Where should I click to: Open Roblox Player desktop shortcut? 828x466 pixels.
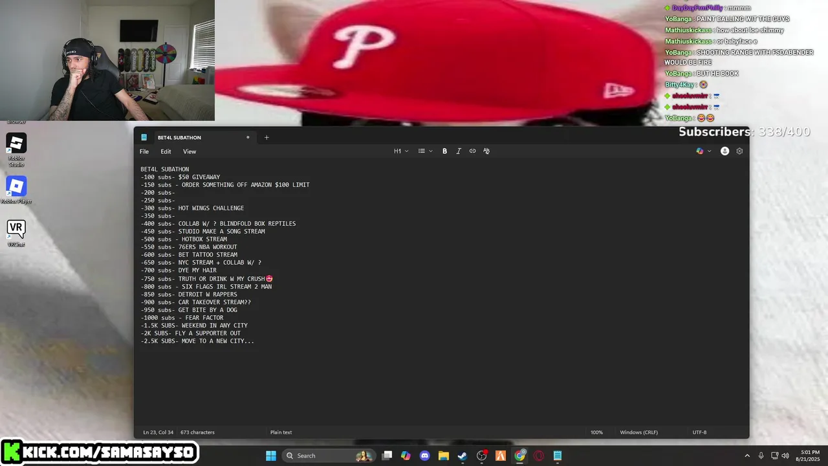16,190
